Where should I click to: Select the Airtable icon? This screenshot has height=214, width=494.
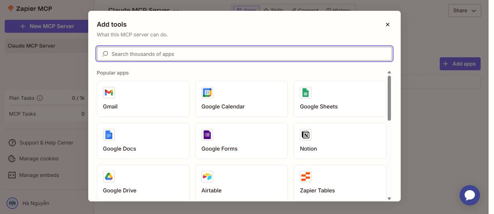(x=207, y=177)
